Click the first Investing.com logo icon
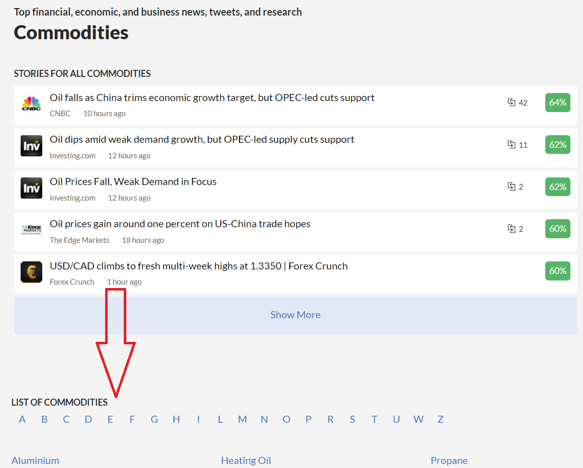The width and height of the screenshot is (583, 468). (x=31, y=146)
